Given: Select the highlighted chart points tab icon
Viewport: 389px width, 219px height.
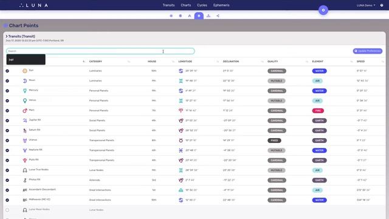Looking at the screenshot, I should point(199,16).
